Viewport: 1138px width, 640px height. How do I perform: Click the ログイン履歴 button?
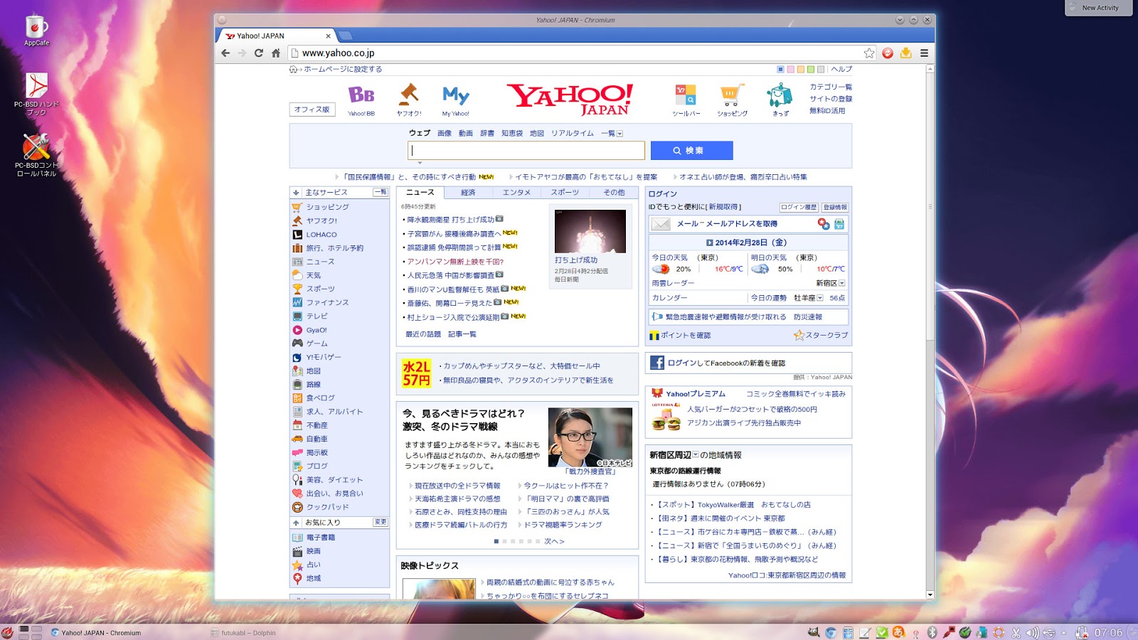tap(799, 208)
